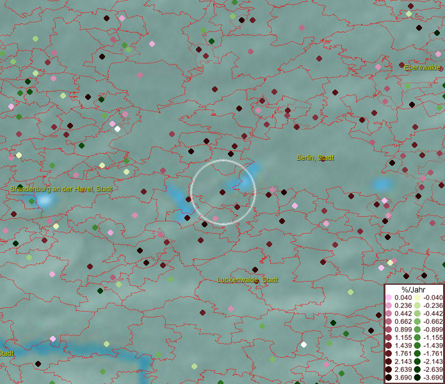Select the "-0.662" legend value text

[433, 322]
